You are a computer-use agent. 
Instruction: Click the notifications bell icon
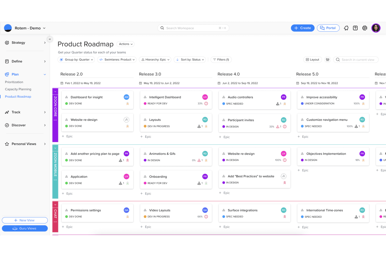pyautogui.click(x=346, y=28)
